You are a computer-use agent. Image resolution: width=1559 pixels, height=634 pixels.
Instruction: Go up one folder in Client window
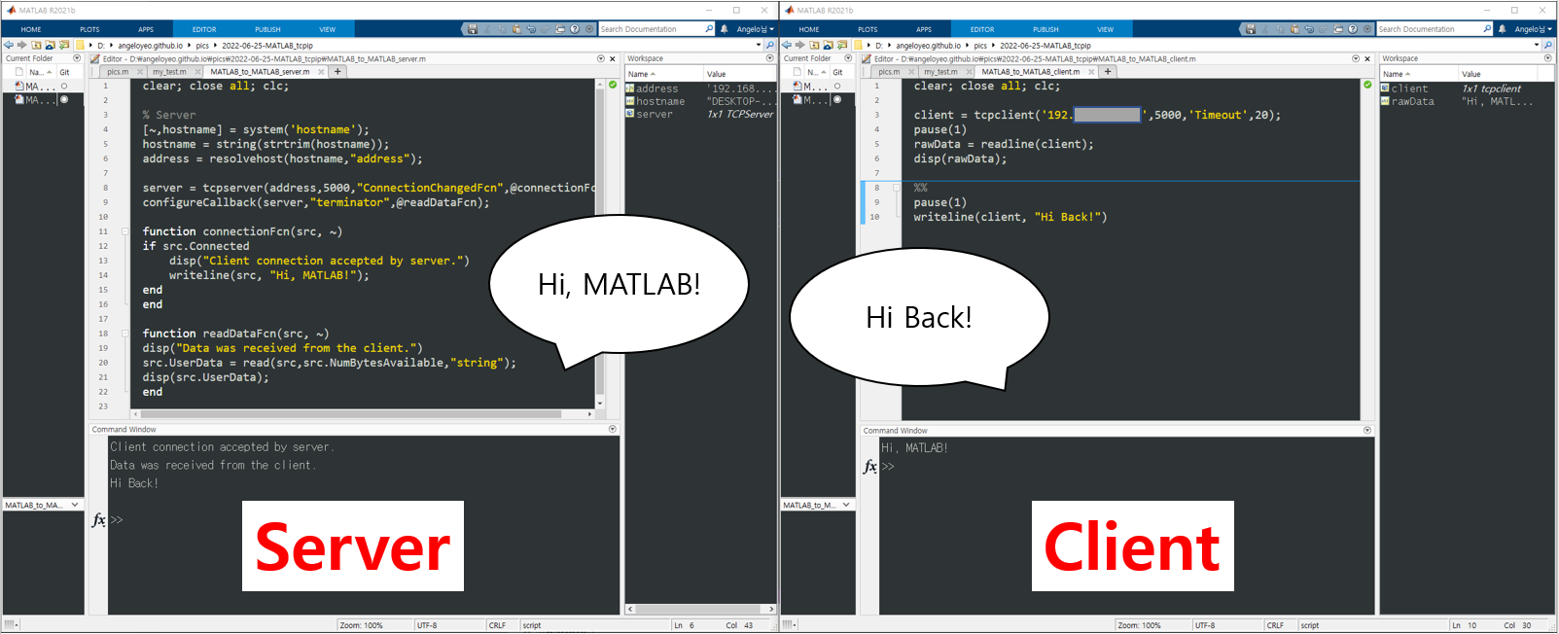click(x=814, y=45)
